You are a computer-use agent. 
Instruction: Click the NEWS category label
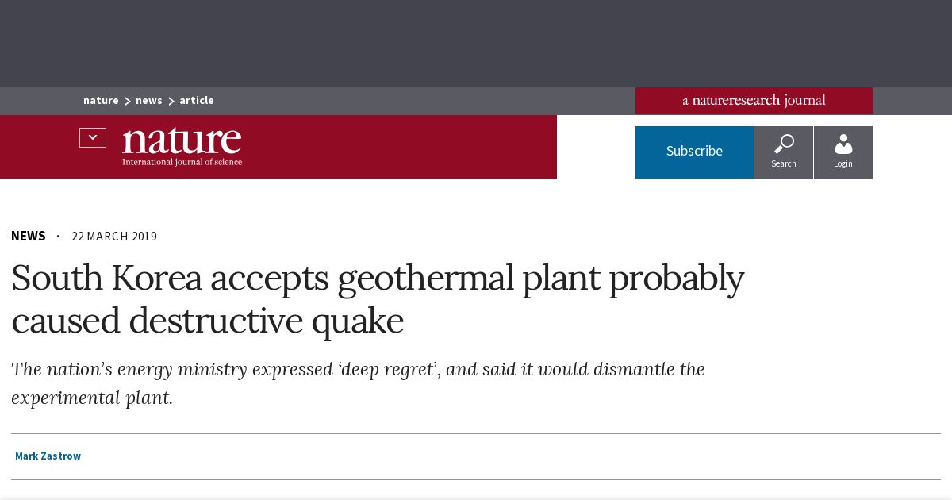point(29,237)
